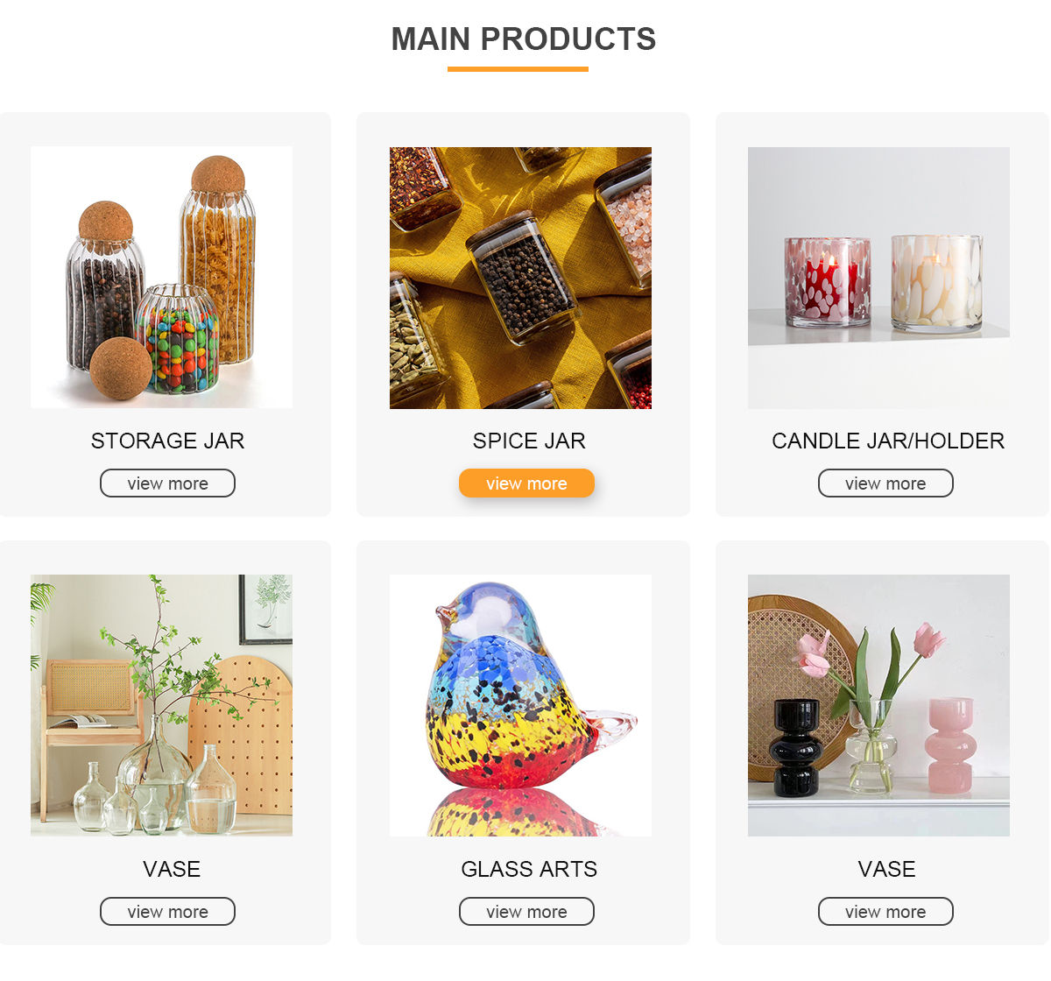
Task: Click view more under STORAGE JAR
Action: [167, 483]
